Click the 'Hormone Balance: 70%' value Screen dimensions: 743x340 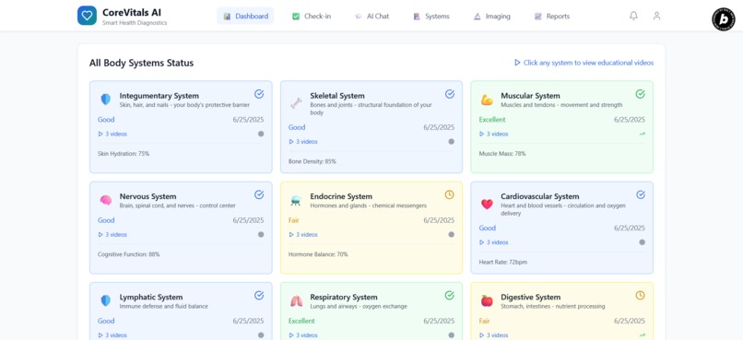318,254
